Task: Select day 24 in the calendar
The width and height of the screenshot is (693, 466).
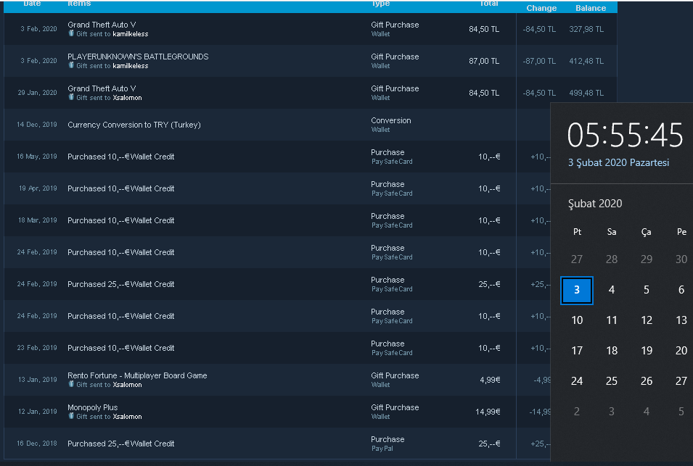Action: tap(577, 381)
